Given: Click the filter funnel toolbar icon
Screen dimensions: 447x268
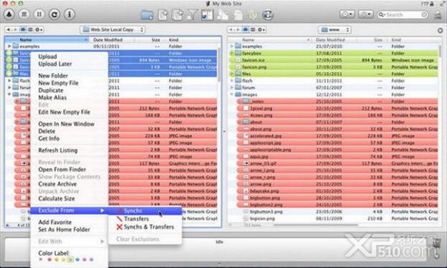Looking at the screenshot, I should pos(192,15).
